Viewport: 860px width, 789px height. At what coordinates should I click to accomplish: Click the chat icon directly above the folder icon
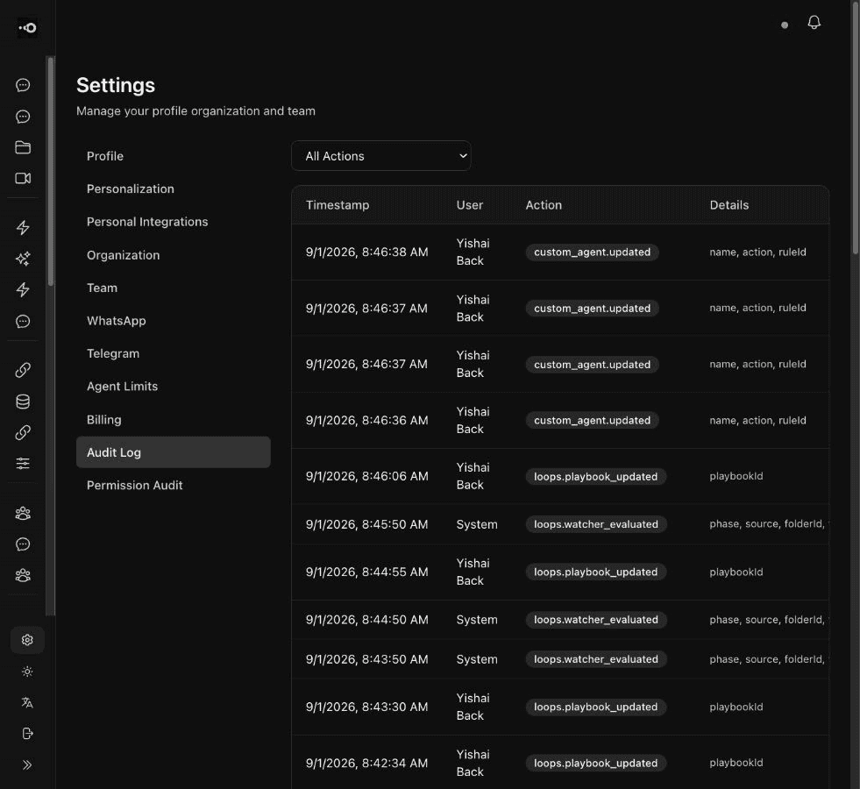tap(23, 117)
